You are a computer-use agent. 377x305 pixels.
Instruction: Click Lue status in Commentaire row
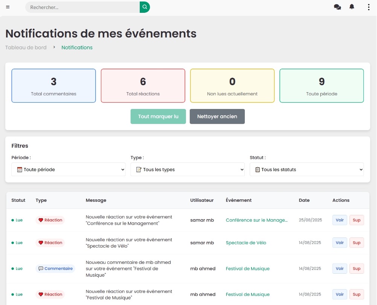pos(17,268)
